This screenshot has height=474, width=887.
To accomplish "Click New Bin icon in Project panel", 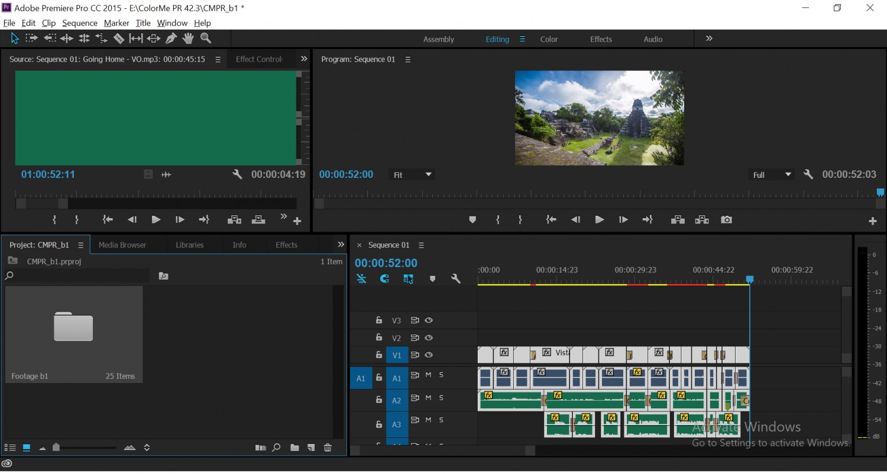I will click(x=294, y=448).
